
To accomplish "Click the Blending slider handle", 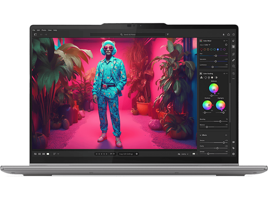I will point(220,121).
